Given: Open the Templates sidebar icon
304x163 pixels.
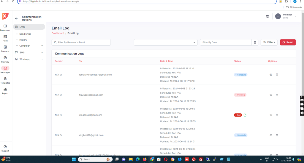Looking at the screenshot, I should [x=5, y=79].
